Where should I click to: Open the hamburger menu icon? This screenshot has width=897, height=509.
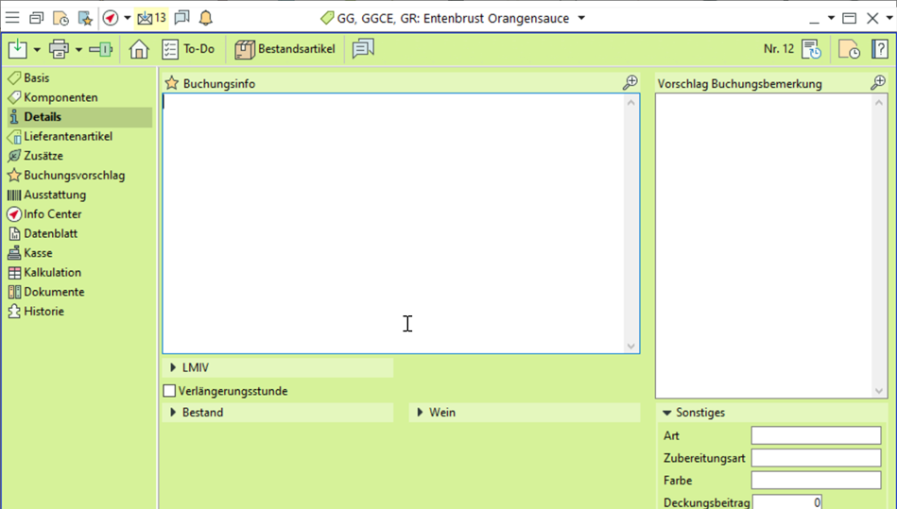pos(12,18)
